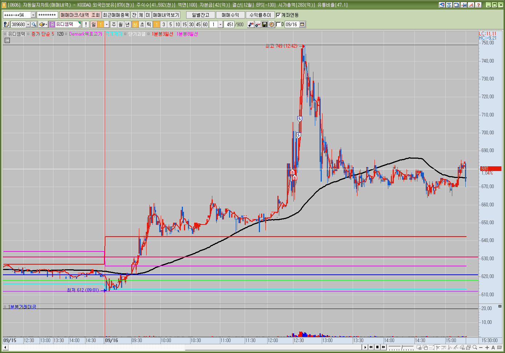Screen dimensions: 505x353
Task: Click the indicator settings icon left of chart icon
Action: click(251, 24)
